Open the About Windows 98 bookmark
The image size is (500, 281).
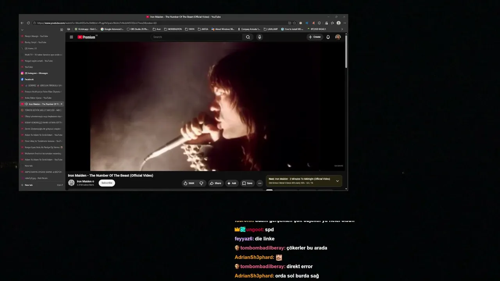pyautogui.click(x=223, y=29)
